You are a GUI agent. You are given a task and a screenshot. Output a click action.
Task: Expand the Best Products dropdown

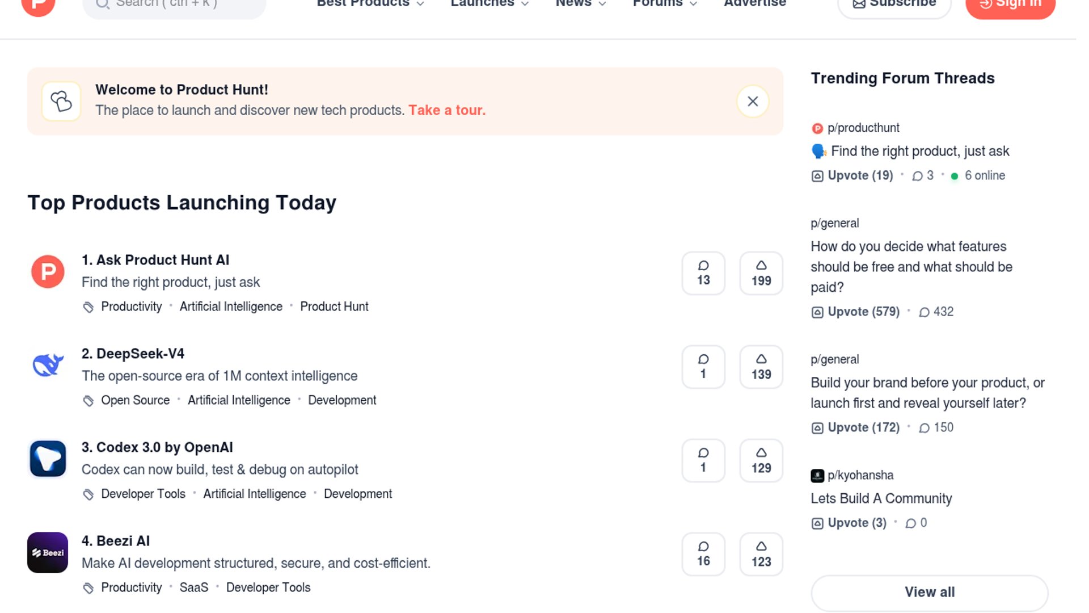(370, 4)
